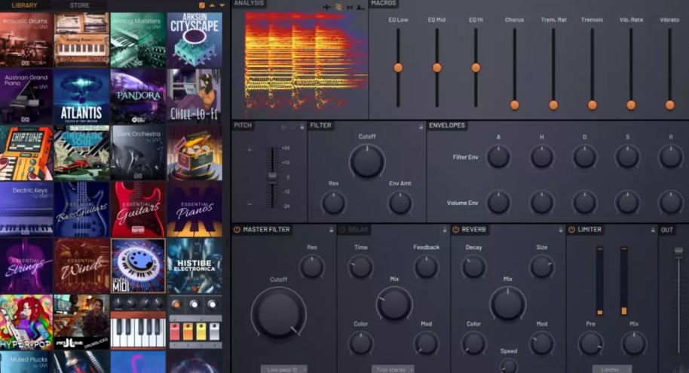
Task: Click the Pitch panel plus icon
Action: pyautogui.click(x=250, y=150)
